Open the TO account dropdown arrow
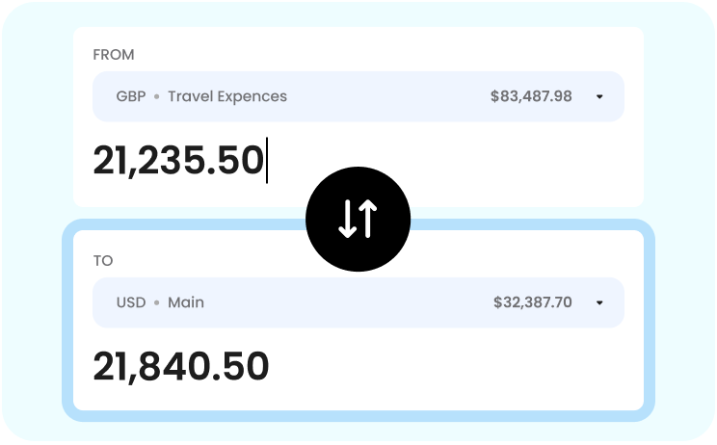The height and width of the screenshot is (445, 717). (x=599, y=302)
